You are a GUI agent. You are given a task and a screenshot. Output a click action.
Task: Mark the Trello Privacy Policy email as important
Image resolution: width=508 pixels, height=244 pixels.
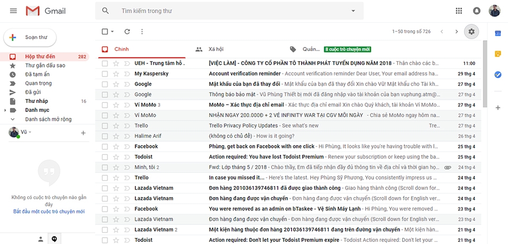(126, 126)
